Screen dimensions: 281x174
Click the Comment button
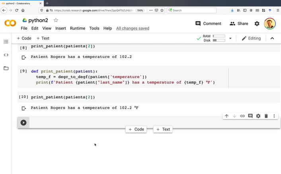click(208, 23)
